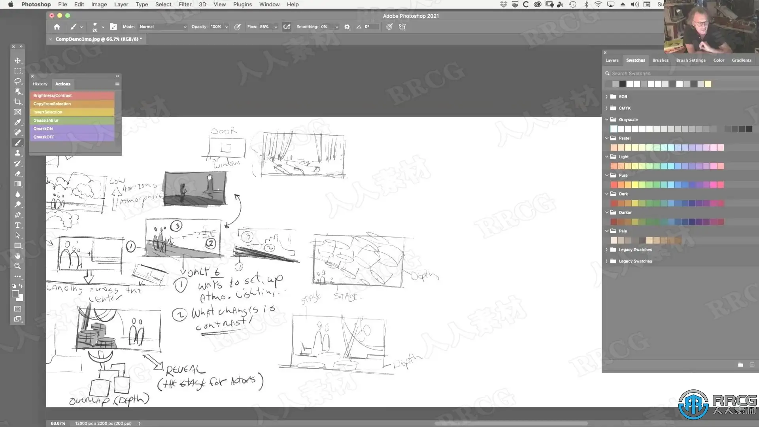The height and width of the screenshot is (427, 759).
Task: Toggle pressure for opacity button
Action: pyautogui.click(x=238, y=27)
